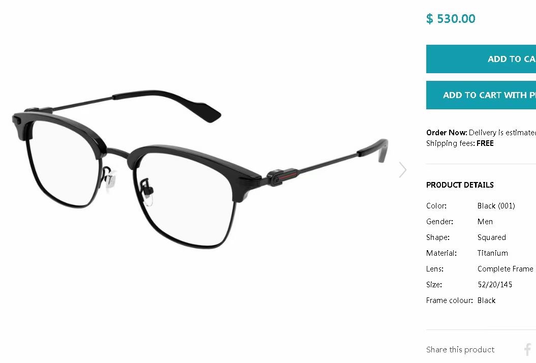Viewport: 536px width, 363px height.
Task: Click the 52/20/145 size value
Action: pyautogui.click(x=495, y=285)
